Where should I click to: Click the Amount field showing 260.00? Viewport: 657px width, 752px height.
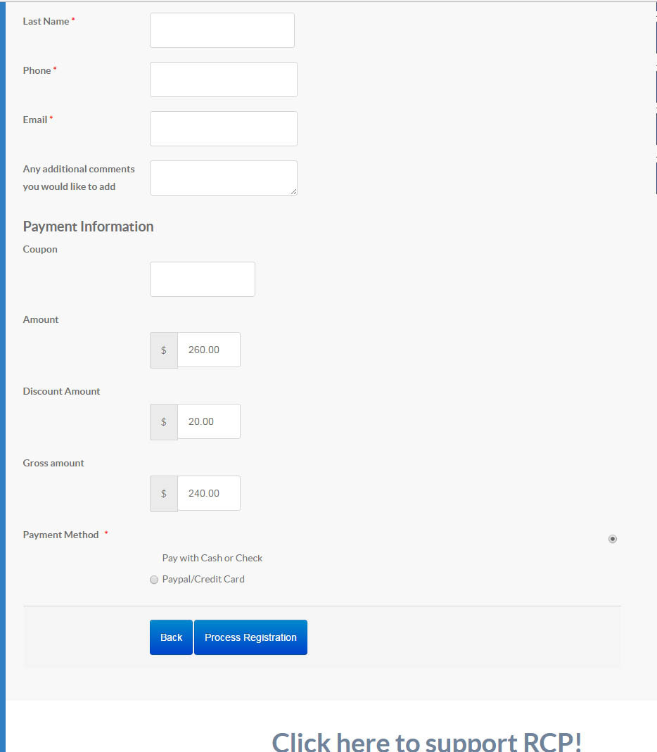(208, 350)
